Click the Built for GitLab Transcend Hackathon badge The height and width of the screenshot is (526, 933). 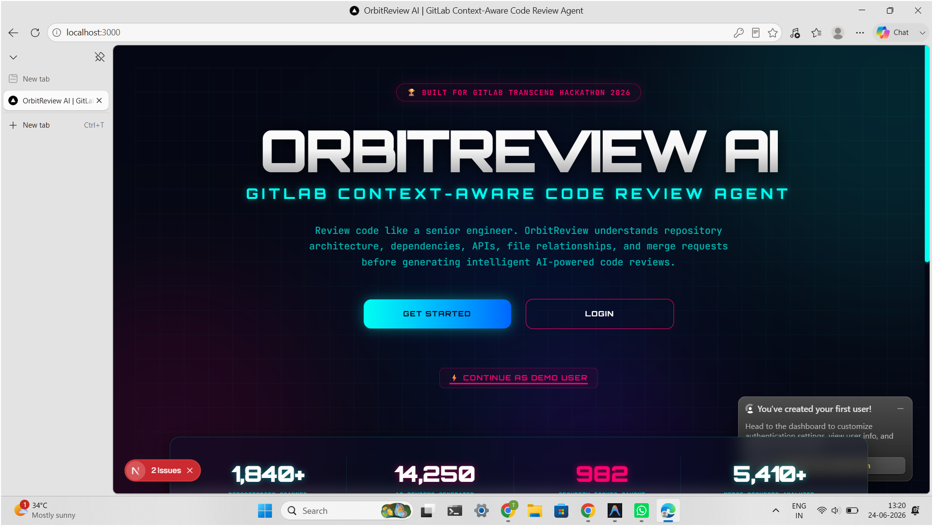click(518, 93)
